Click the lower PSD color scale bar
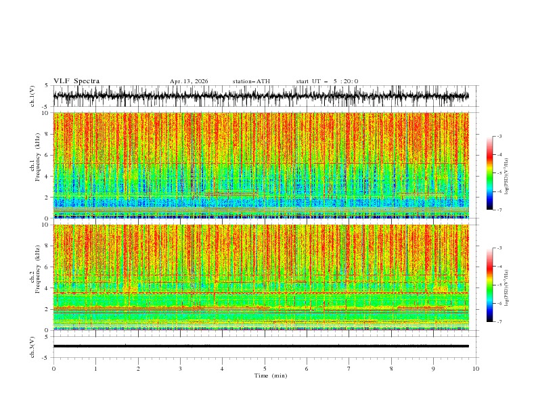536x414 pixels. 489,285
